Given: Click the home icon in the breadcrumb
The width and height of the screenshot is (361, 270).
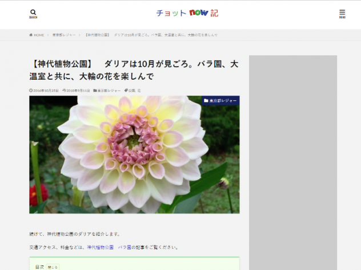Looking at the screenshot, I should coord(31,35).
